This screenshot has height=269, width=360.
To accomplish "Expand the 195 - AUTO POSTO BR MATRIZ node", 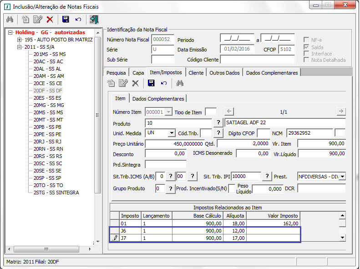I will click(19, 40).
